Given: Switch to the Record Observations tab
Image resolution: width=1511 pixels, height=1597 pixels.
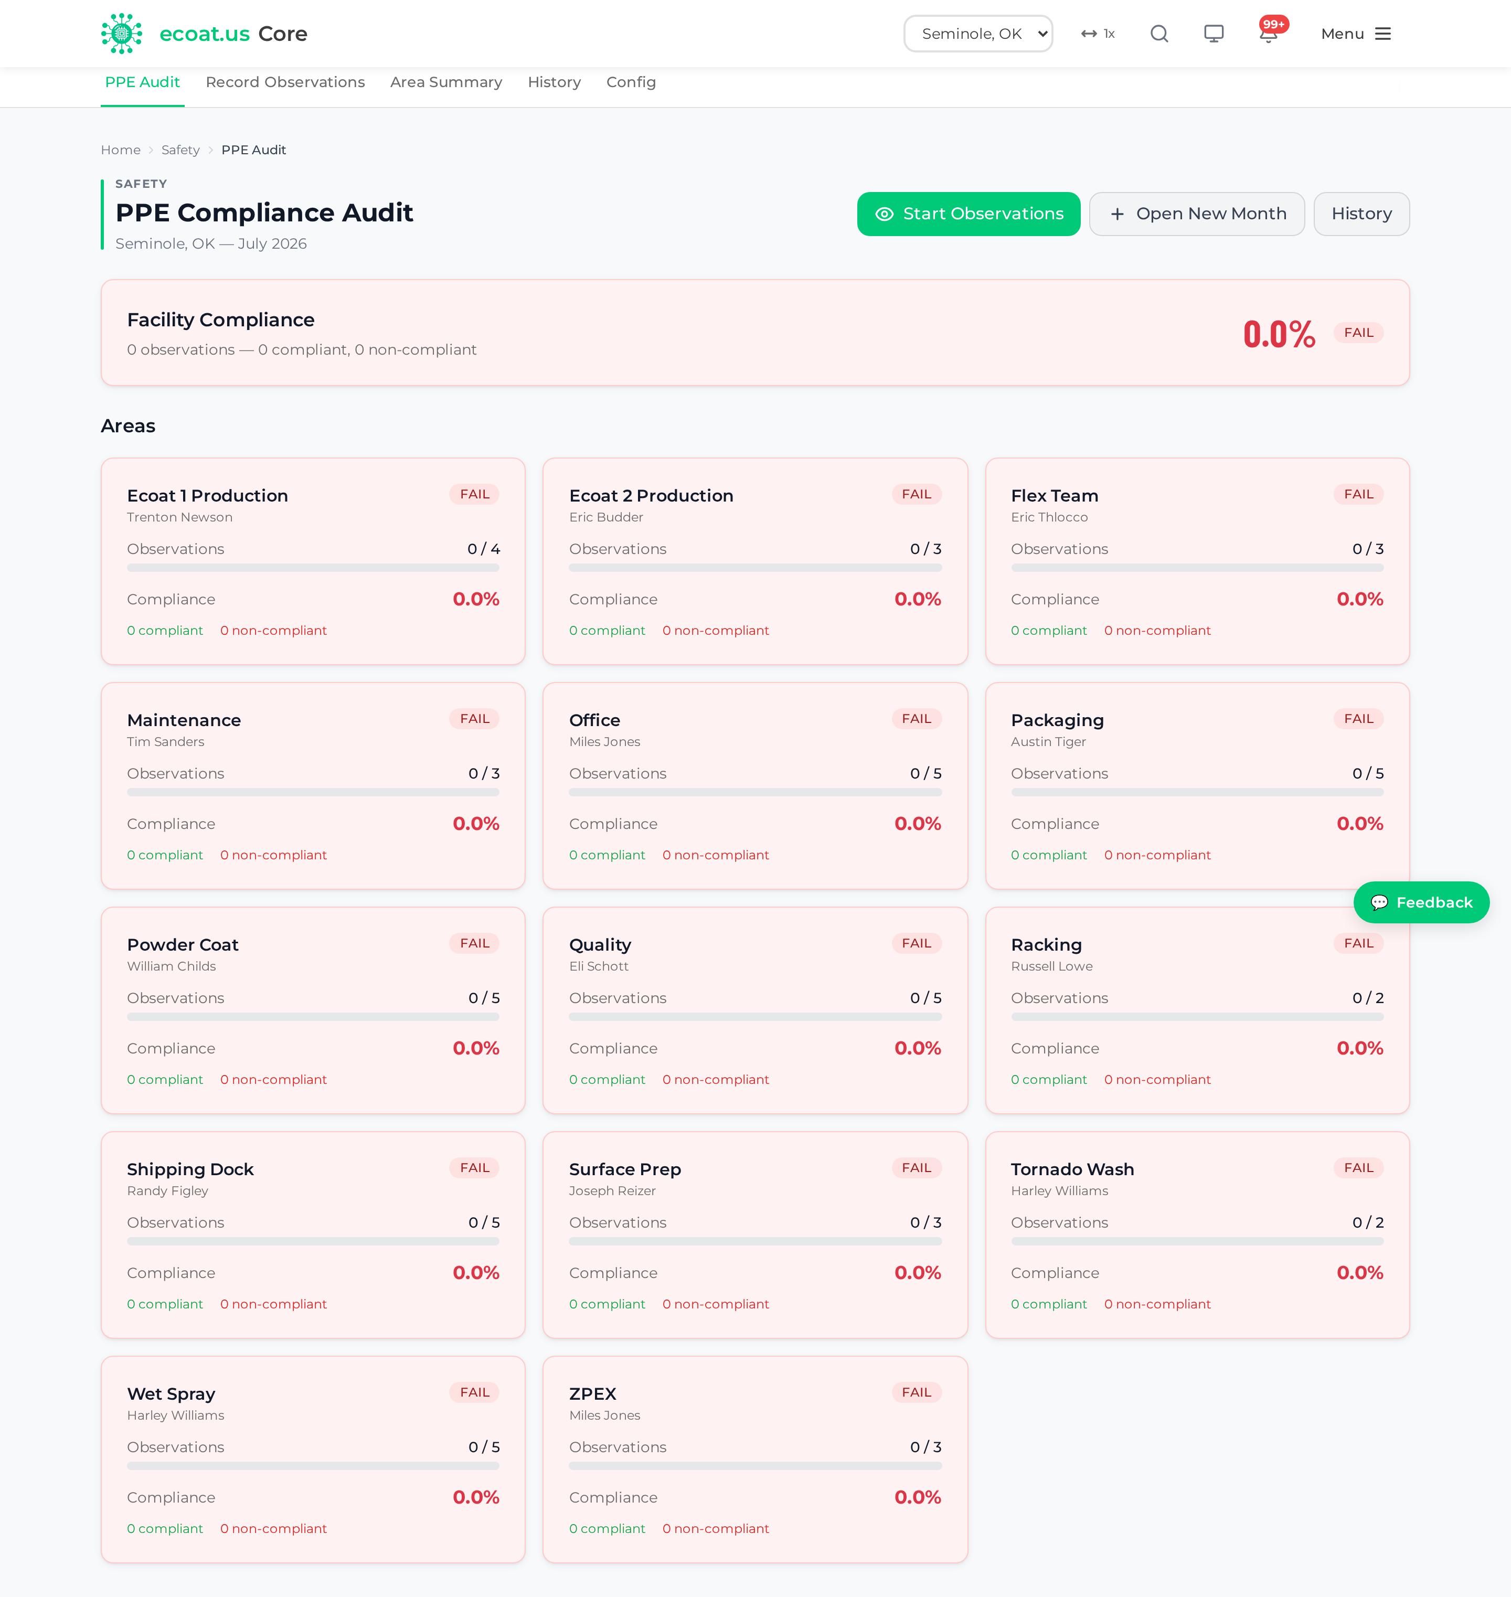Looking at the screenshot, I should tap(285, 82).
